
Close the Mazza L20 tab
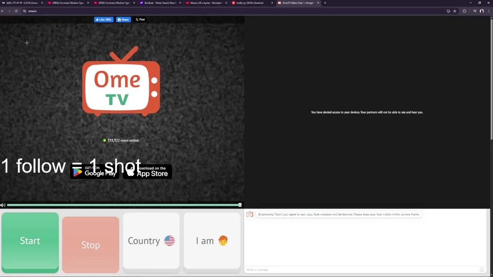(226, 3)
